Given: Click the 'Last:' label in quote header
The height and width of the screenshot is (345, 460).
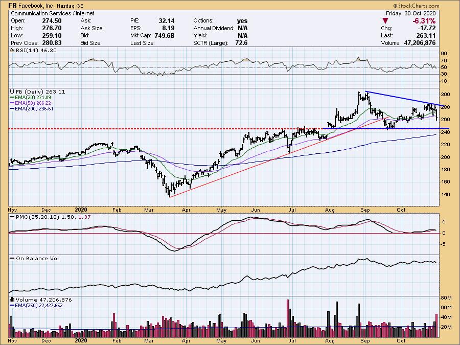Looking at the screenshot, I should (387, 35).
